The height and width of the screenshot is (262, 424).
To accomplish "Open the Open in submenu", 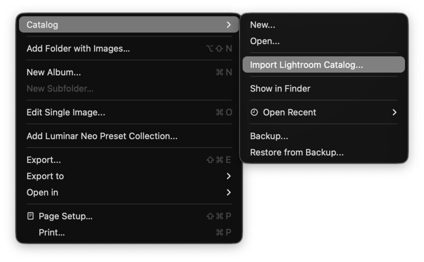I will tap(129, 192).
